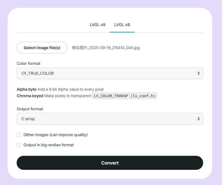Click the bold 'Chroma keyed' term
The height and width of the screenshot is (185, 222).
pyautogui.click(x=30, y=96)
